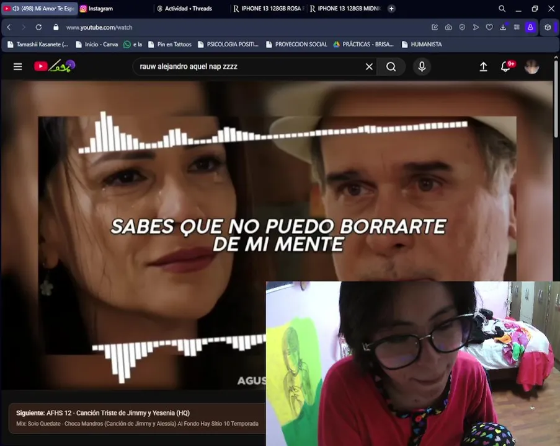Open the extensions cube icon
The height and width of the screenshot is (446, 560).
point(548,27)
